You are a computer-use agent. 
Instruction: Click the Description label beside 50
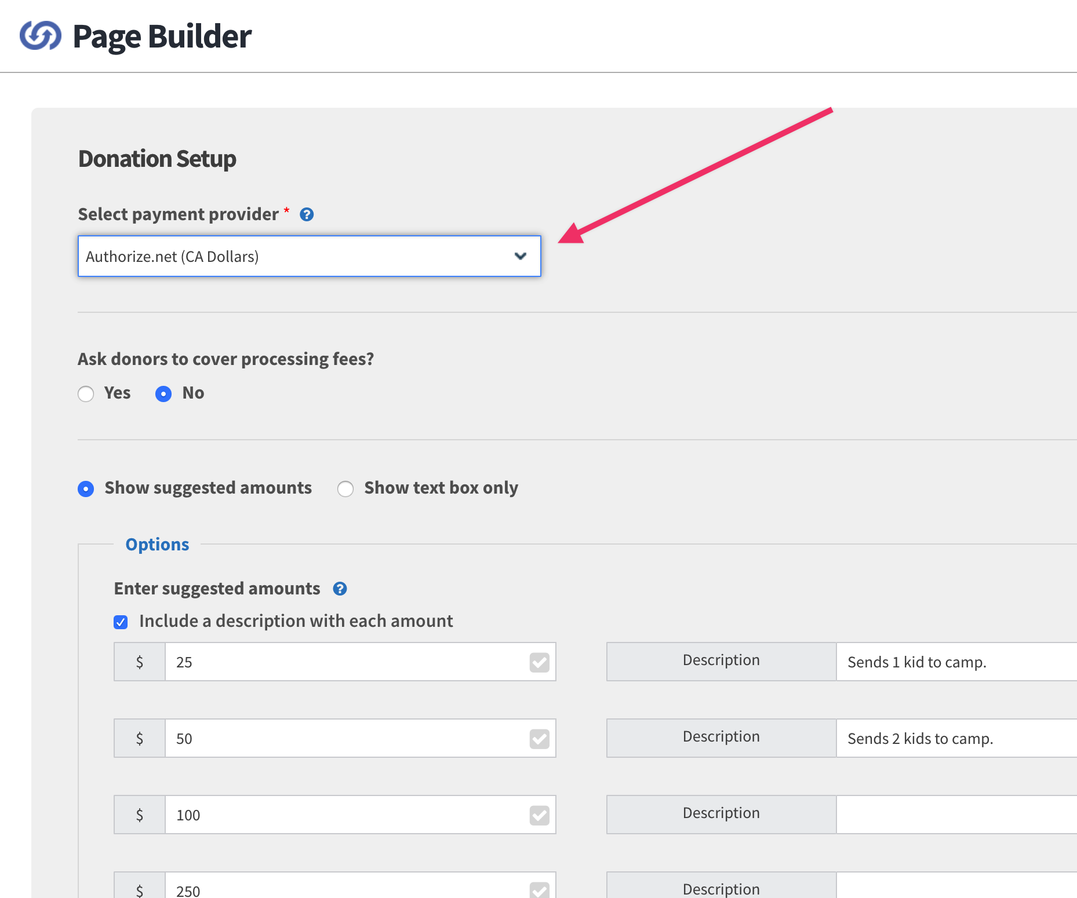click(721, 737)
